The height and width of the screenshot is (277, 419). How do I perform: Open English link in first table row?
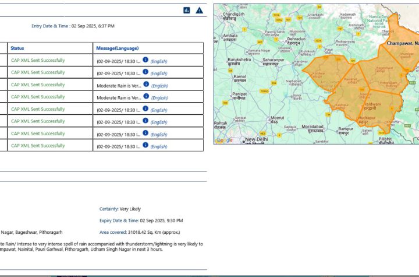click(159, 61)
